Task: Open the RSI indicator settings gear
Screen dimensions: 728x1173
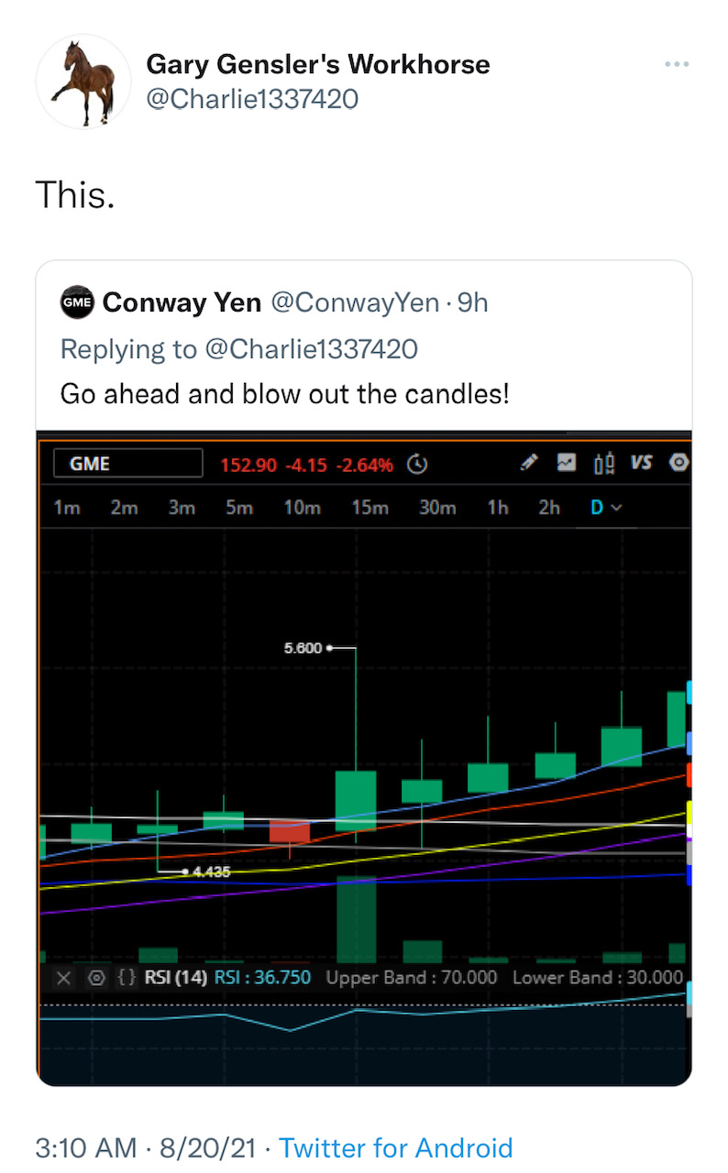Action: (95, 978)
